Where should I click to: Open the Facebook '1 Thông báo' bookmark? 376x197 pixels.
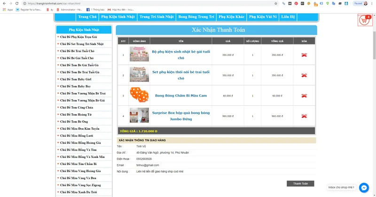pyautogui.click(x=95, y=9)
